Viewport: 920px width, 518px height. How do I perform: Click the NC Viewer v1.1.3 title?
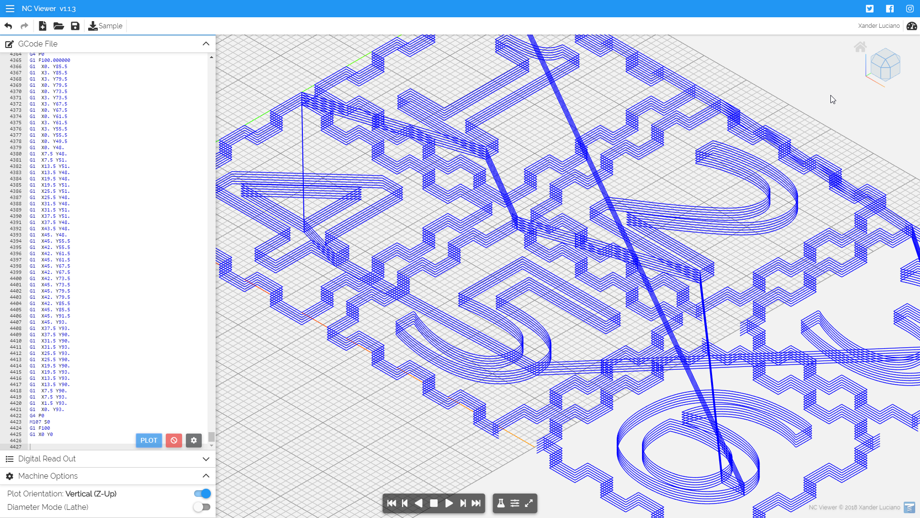point(48,9)
